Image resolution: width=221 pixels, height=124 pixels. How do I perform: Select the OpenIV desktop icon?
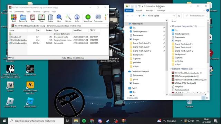point(10,86)
